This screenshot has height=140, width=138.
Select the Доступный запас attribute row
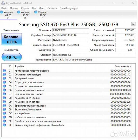[x=67, y=78]
